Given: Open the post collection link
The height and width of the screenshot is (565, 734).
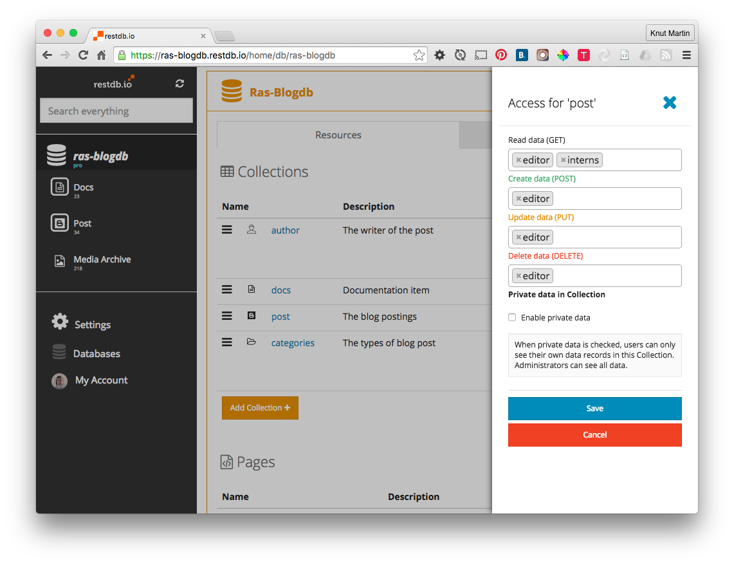Looking at the screenshot, I should click(x=280, y=317).
